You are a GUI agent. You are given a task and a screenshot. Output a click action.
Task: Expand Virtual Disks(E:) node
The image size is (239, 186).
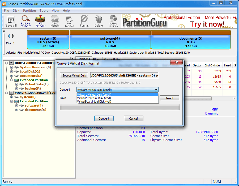click(x=16, y=84)
